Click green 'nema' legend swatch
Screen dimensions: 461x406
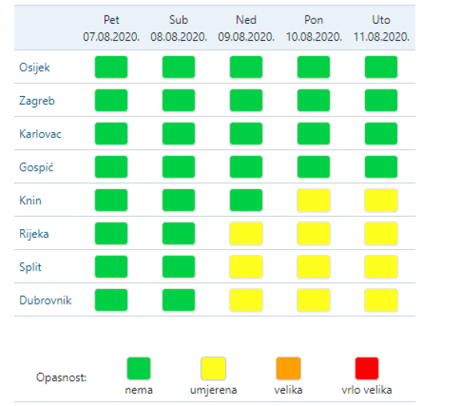point(139,368)
